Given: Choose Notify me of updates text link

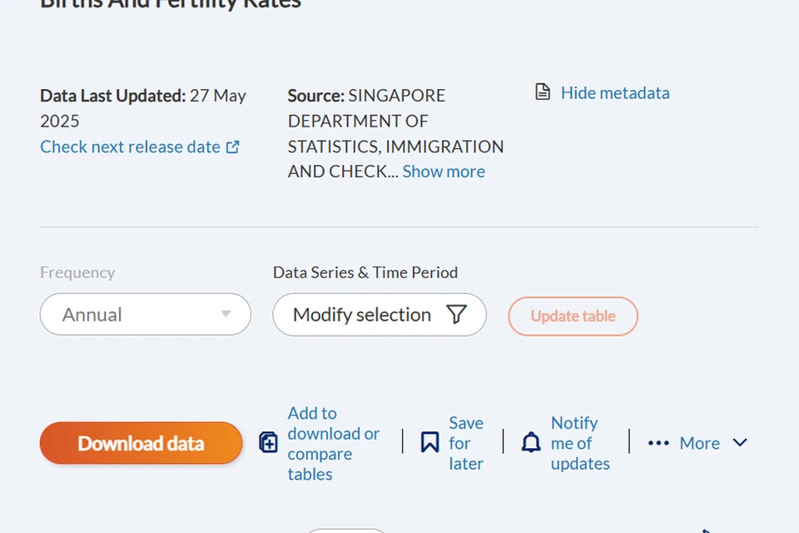Looking at the screenshot, I should tap(579, 443).
